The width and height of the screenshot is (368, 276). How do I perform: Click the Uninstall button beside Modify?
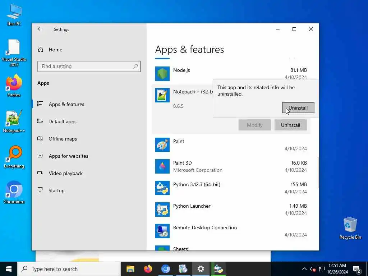290,125
